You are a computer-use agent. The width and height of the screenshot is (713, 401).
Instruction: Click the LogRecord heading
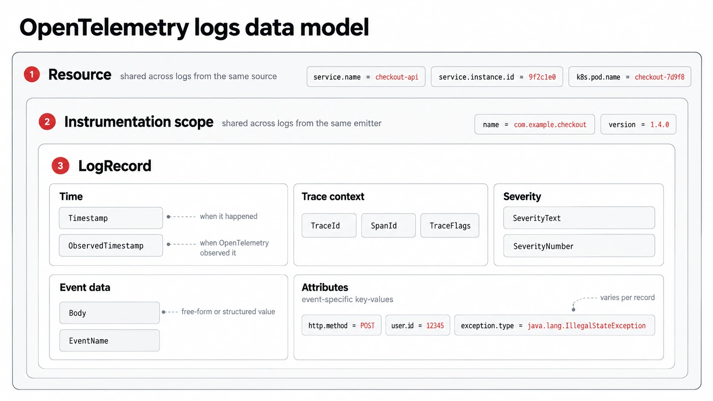(115, 166)
